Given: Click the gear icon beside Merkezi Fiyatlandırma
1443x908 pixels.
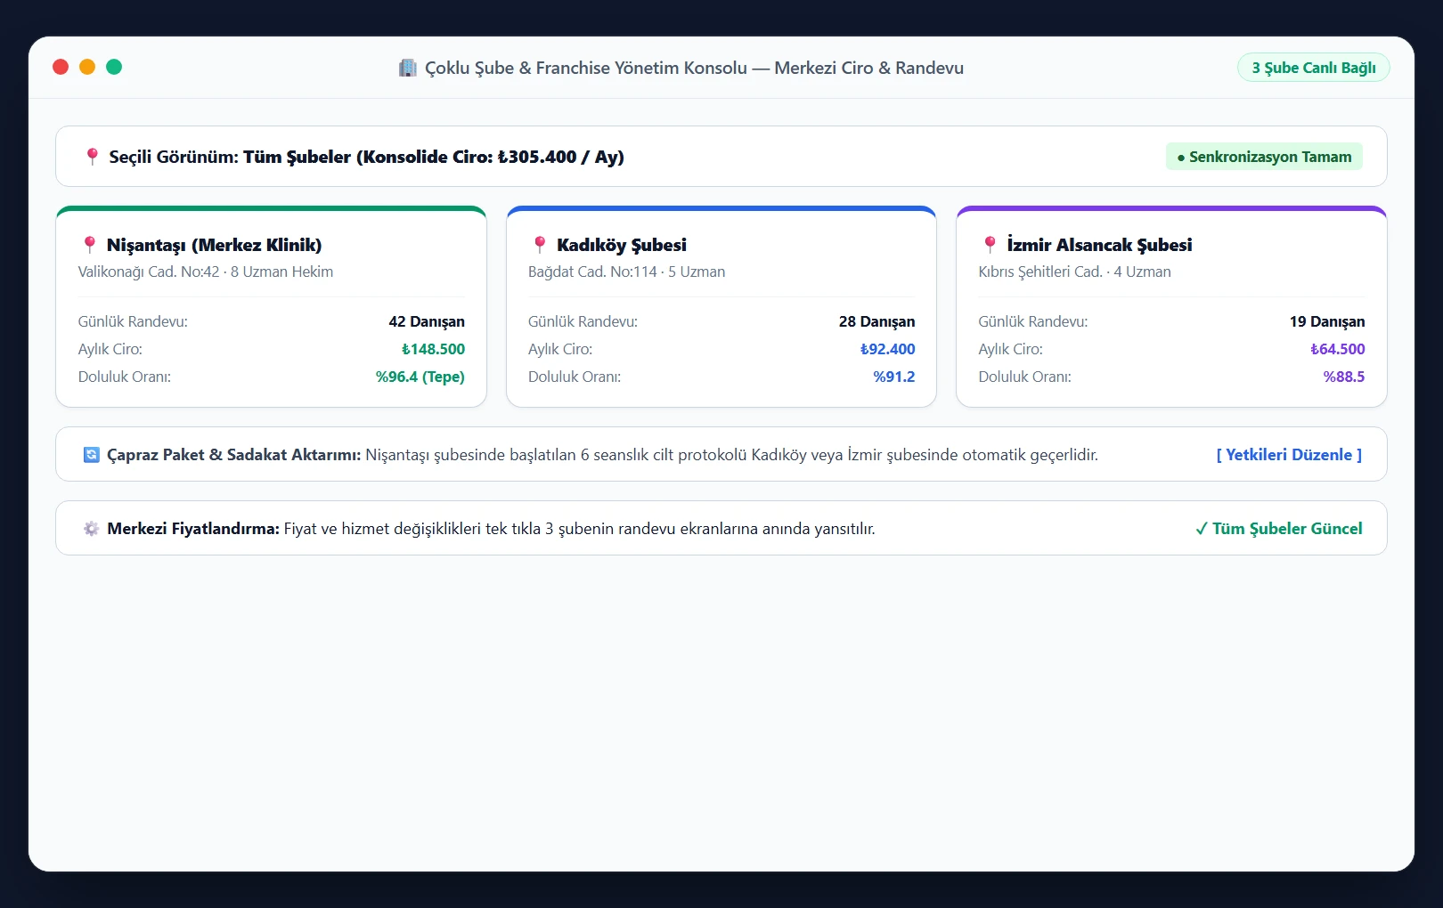Looking at the screenshot, I should (92, 529).
